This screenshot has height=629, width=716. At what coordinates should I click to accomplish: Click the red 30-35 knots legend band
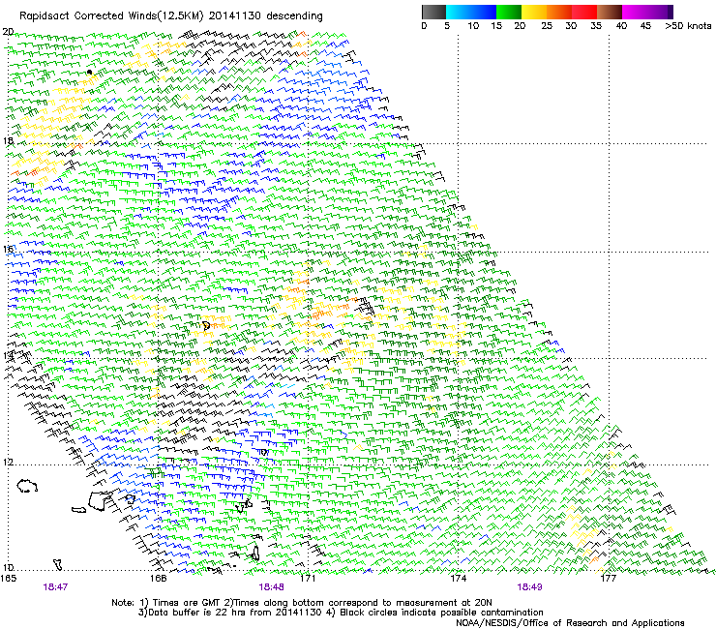click(584, 12)
